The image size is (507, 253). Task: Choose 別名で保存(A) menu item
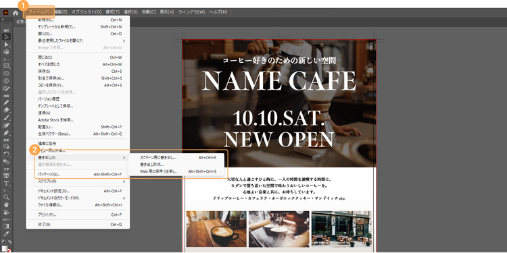click(78, 78)
